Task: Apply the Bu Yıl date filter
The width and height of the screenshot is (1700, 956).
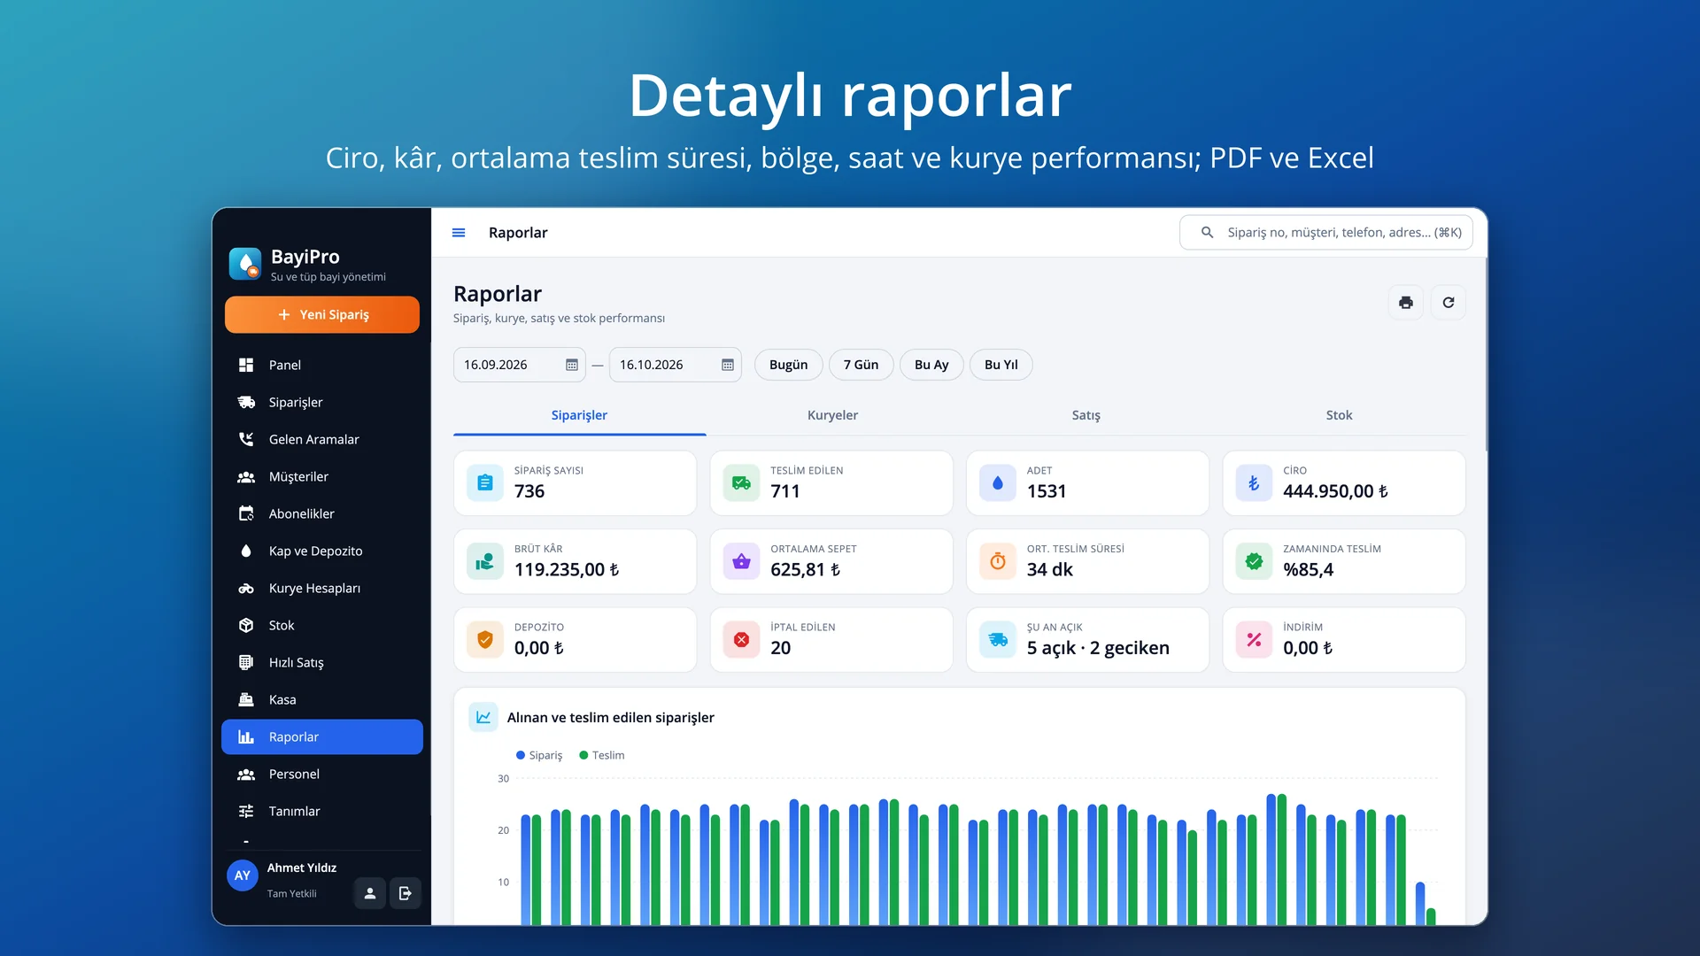Action: [1001, 365]
